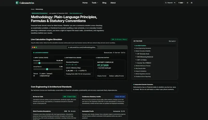
Task: Open EMI (Reducing Balance) sub-section link
Action: [145, 57]
